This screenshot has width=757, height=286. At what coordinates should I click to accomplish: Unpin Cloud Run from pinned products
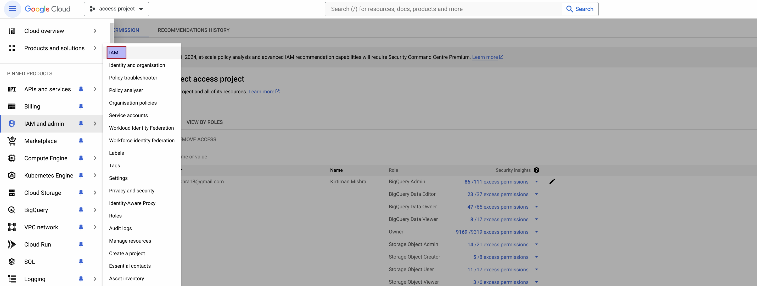[81, 245]
